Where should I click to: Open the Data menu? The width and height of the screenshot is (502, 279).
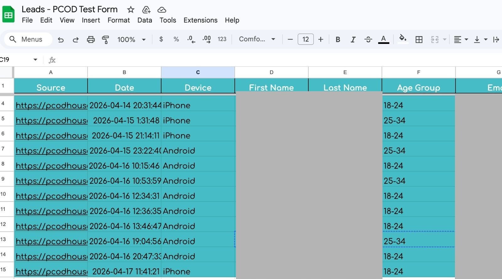pos(145,20)
